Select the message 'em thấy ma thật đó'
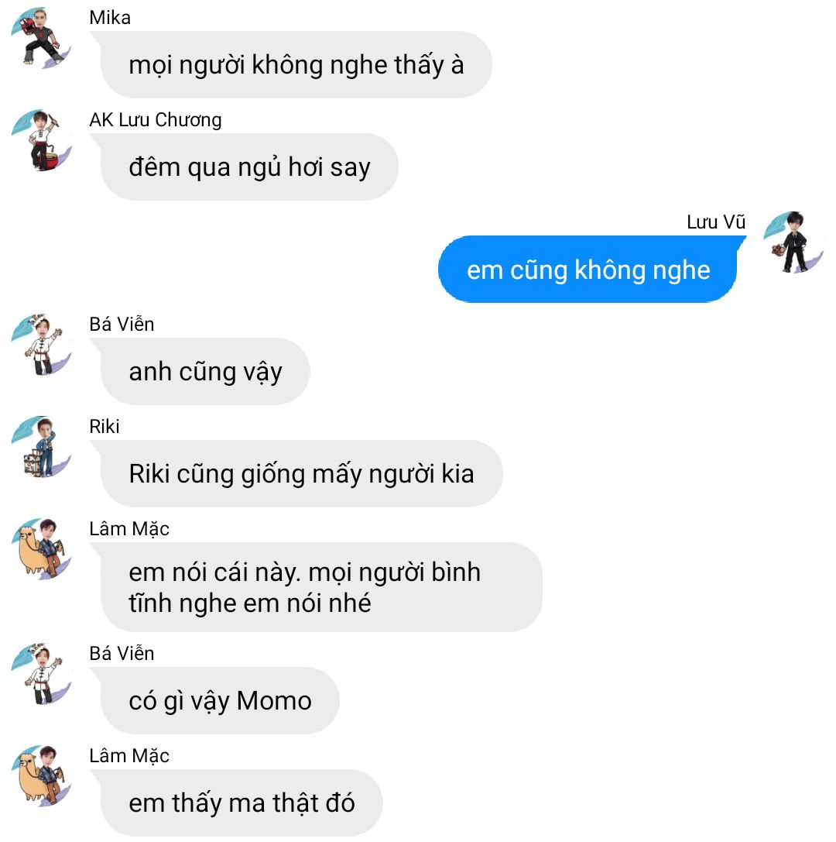836x842 pixels. pyautogui.click(x=242, y=803)
